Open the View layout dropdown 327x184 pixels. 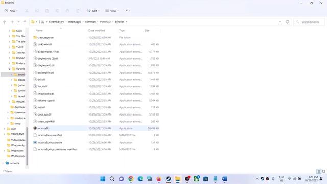coord(112,11)
